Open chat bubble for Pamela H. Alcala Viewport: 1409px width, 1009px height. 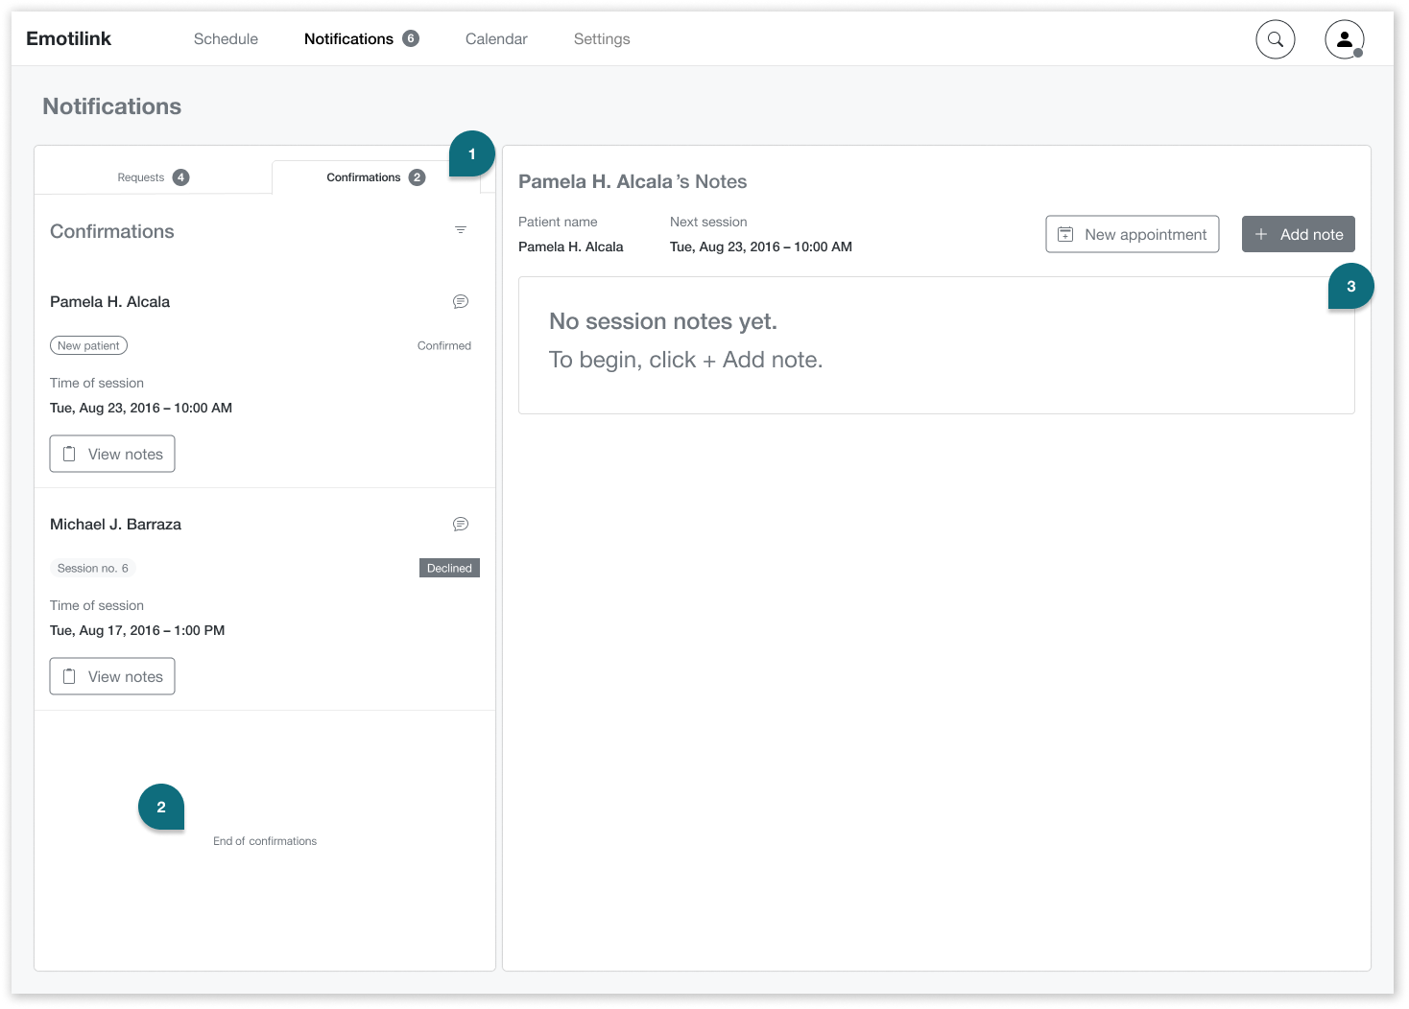point(461,301)
